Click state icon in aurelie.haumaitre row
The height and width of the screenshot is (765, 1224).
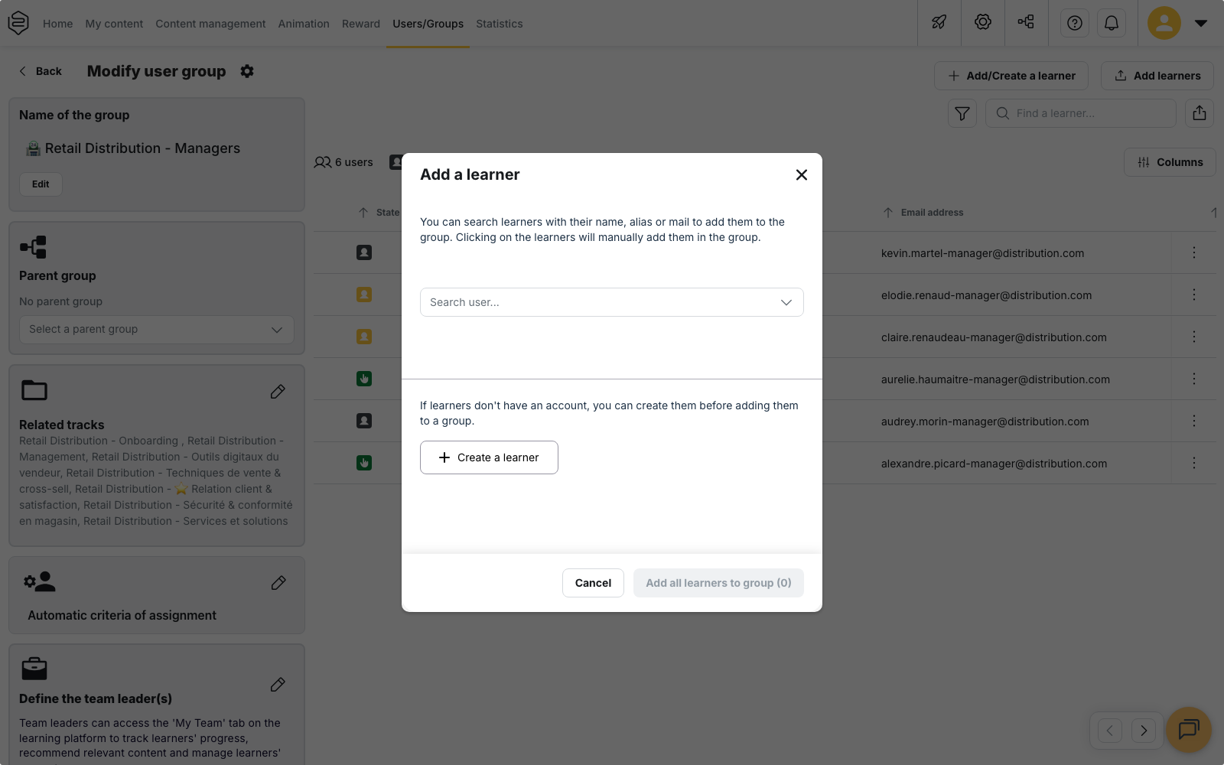coord(364,379)
